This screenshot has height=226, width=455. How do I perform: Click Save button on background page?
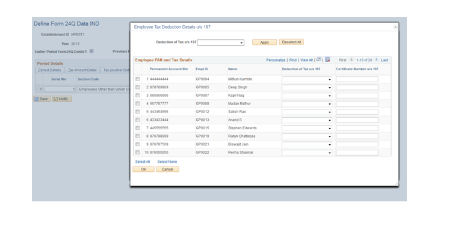pos(42,99)
